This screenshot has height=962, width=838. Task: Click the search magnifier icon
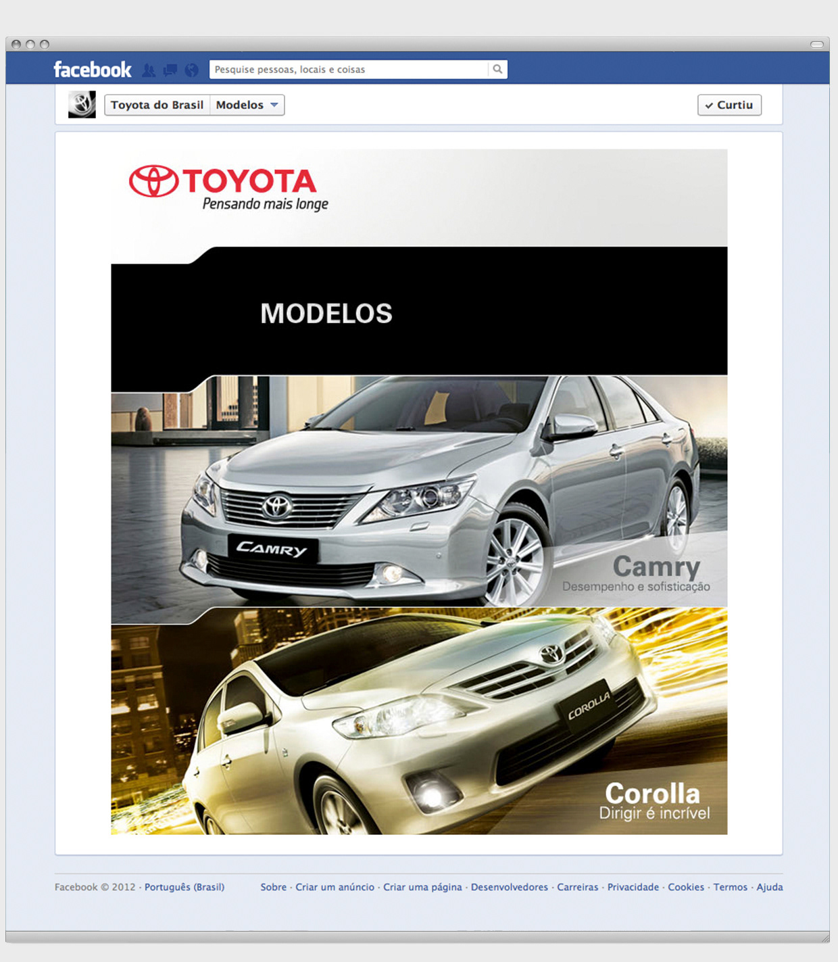coord(497,69)
